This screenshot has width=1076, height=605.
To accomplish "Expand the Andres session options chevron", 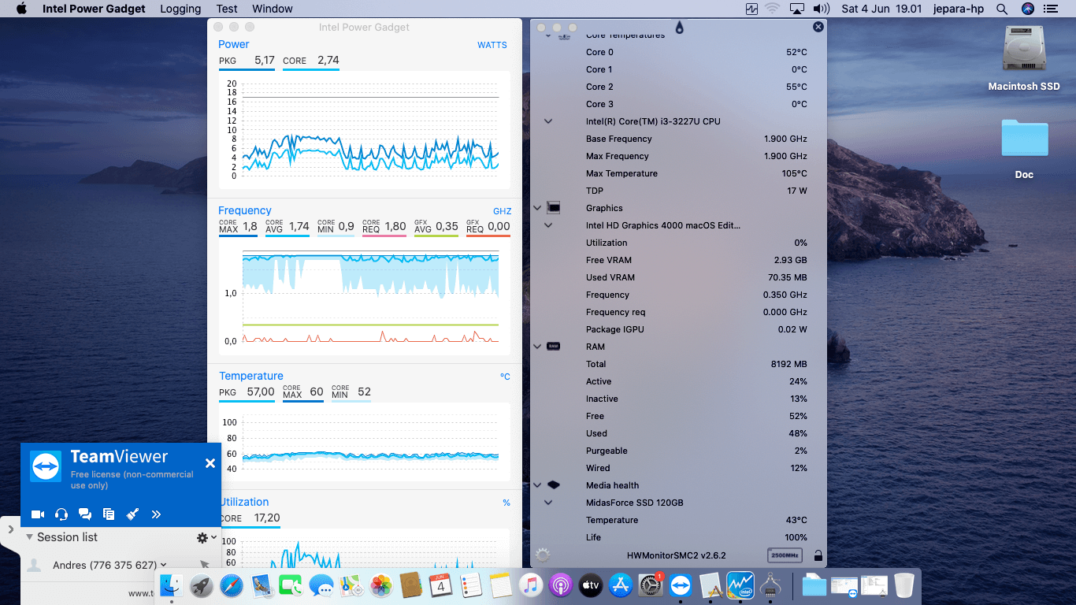I will (164, 565).
